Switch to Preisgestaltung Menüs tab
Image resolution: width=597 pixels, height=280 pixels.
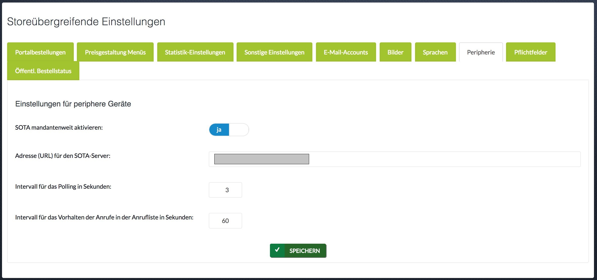pyautogui.click(x=115, y=52)
